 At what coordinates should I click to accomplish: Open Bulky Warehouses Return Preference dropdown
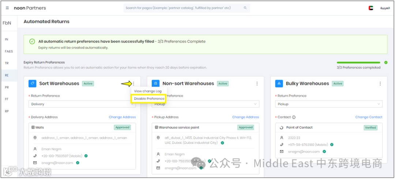(x=329, y=104)
